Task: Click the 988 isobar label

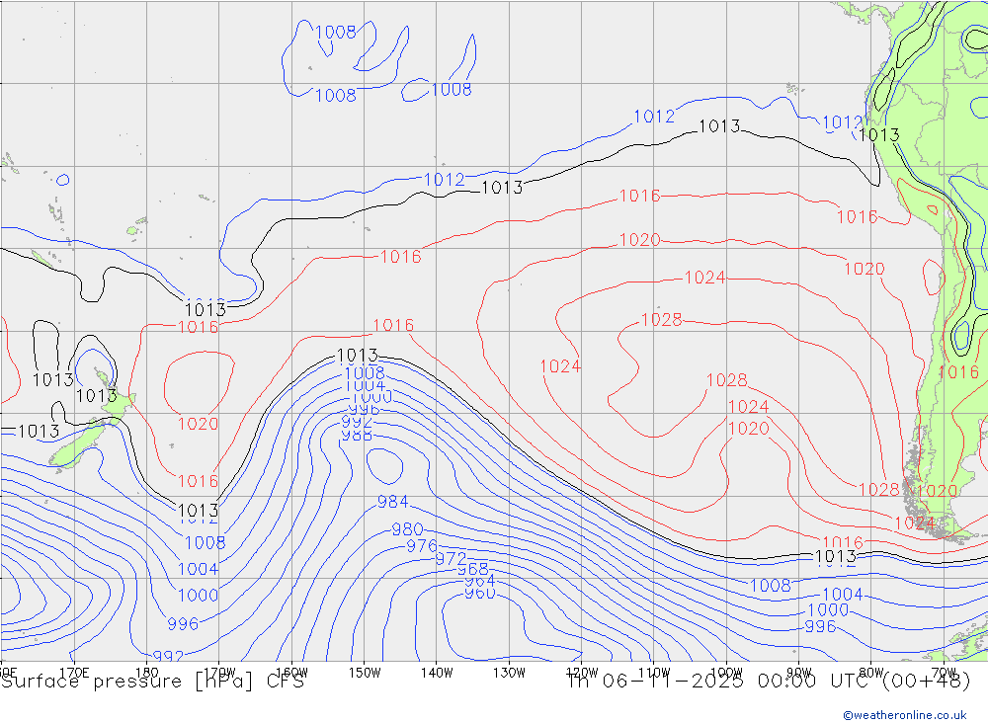Action: pos(357,436)
